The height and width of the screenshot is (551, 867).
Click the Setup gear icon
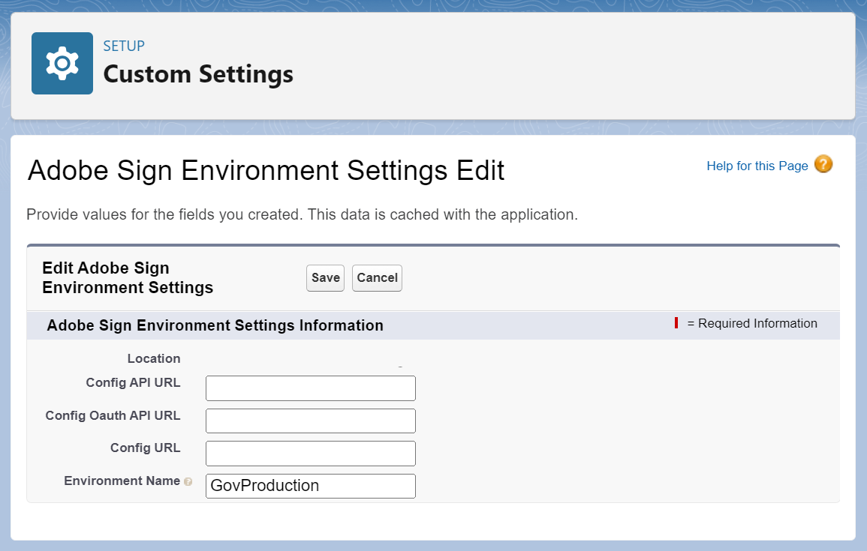[x=62, y=64]
